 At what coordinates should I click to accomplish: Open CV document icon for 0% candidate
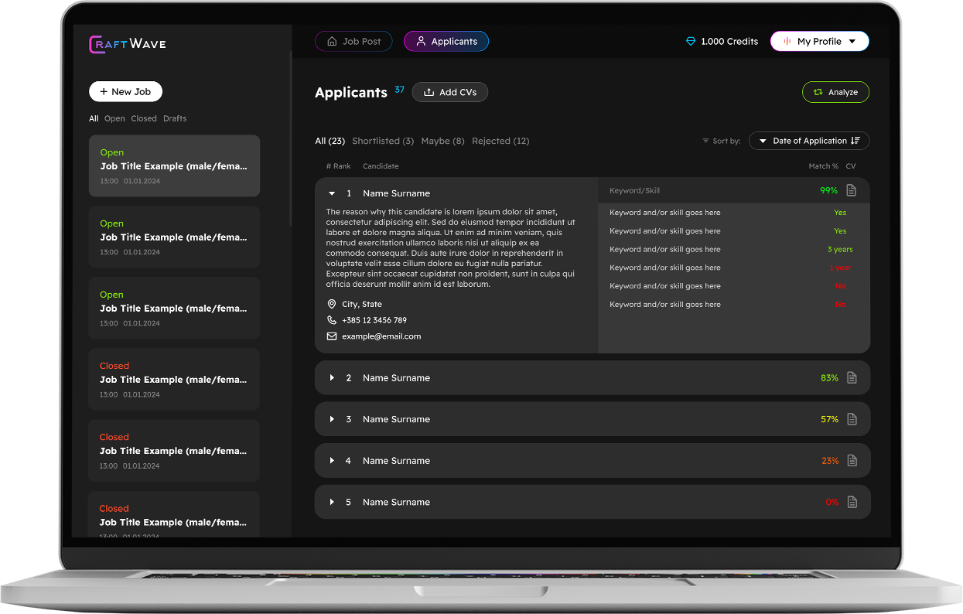(x=852, y=503)
